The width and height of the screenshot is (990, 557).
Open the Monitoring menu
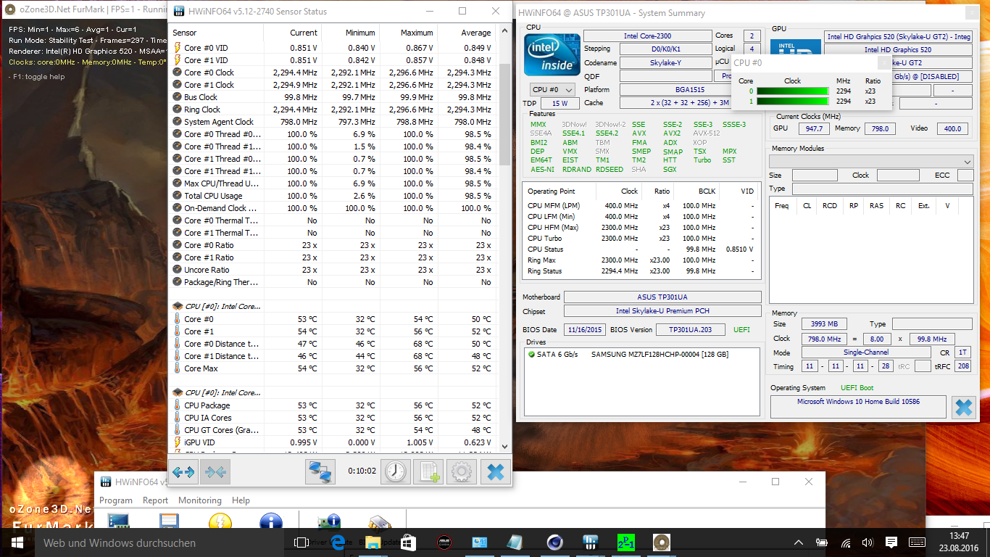tap(200, 500)
